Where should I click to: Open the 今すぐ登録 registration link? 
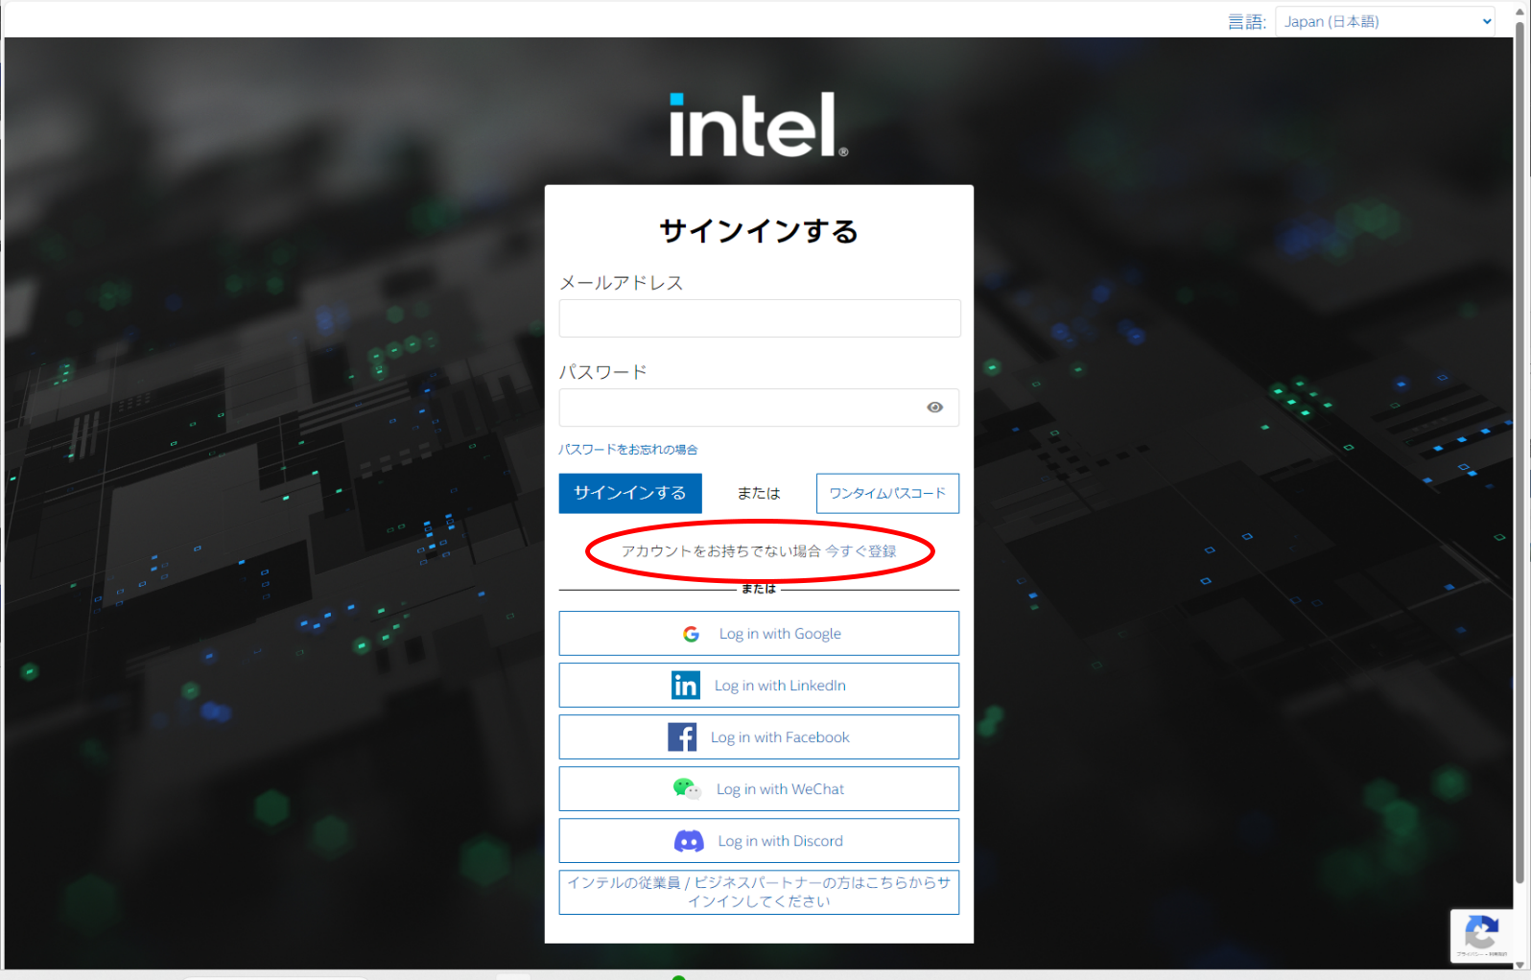[860, 551]
